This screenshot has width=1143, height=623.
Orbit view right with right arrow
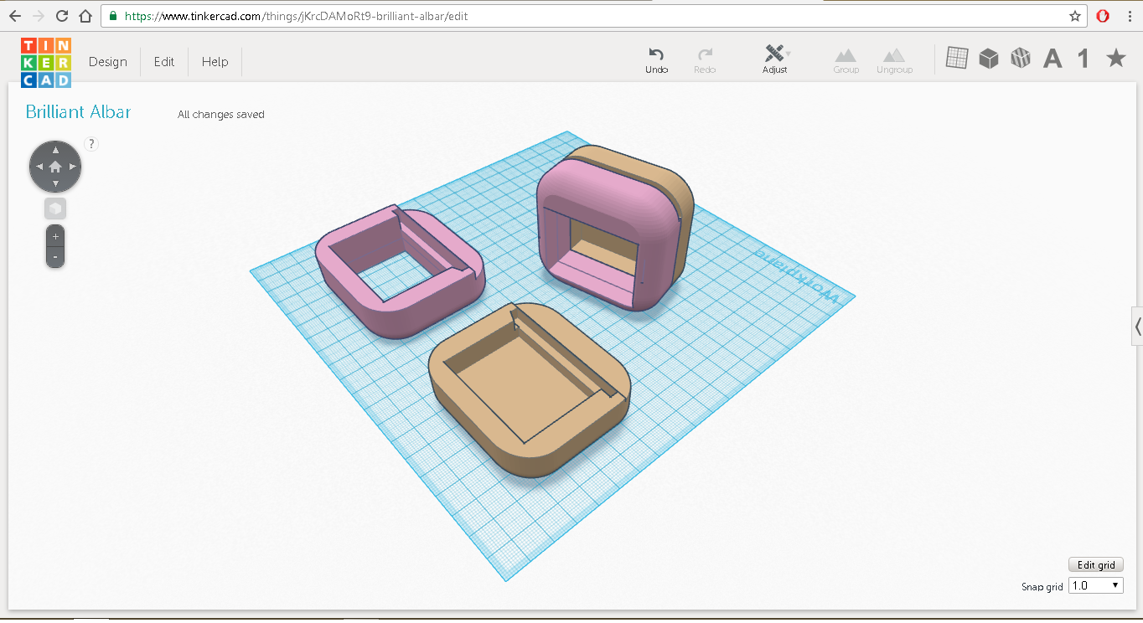click(72, 167)
